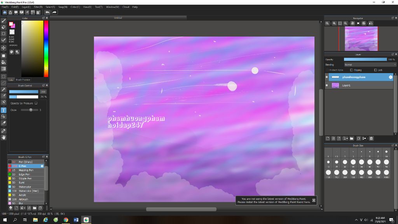Click the Redo arrow in toolbar
The height and width of the screenshot is (224, 398).
click(x=54, y=12)
